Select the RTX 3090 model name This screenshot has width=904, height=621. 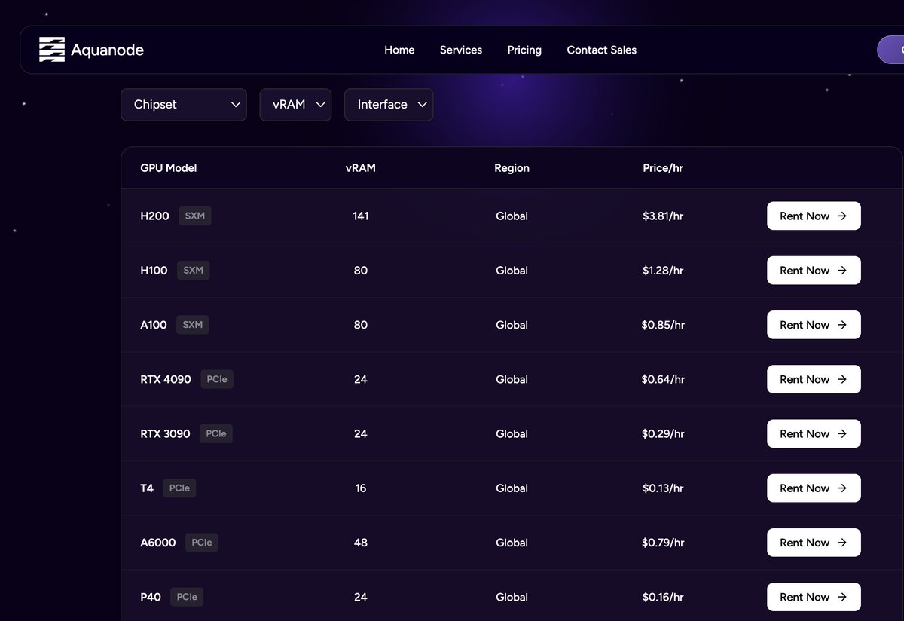point(166,433)
